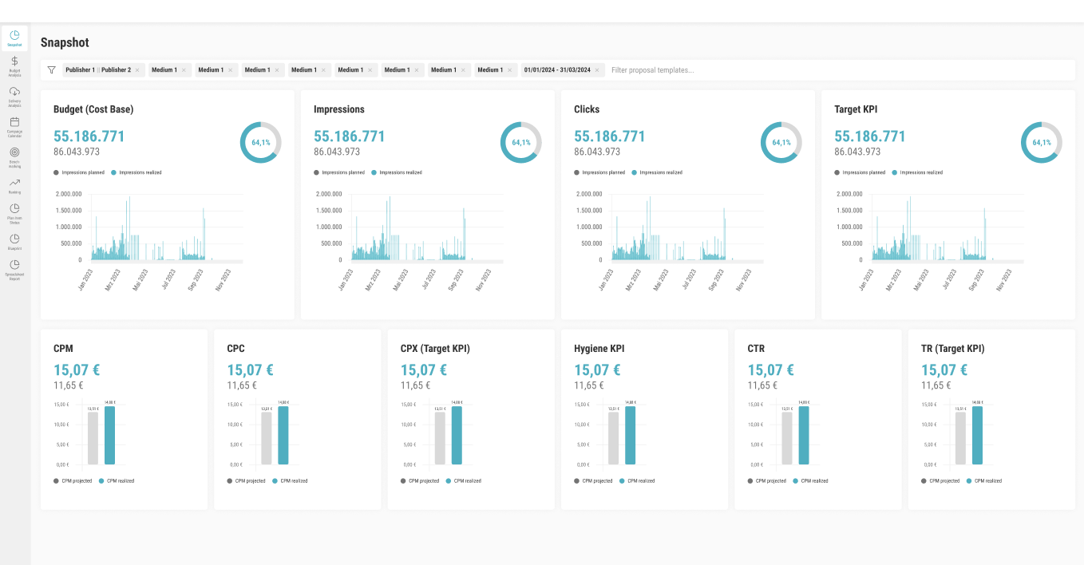The width and height of the screenshot is (1084, 565).
Task: Open Plan Item Status pie icon
Action: [14, 212]
